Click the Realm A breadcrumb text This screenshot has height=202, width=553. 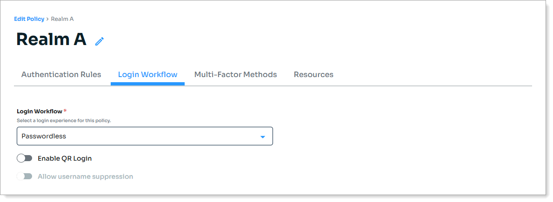[62, 19]
